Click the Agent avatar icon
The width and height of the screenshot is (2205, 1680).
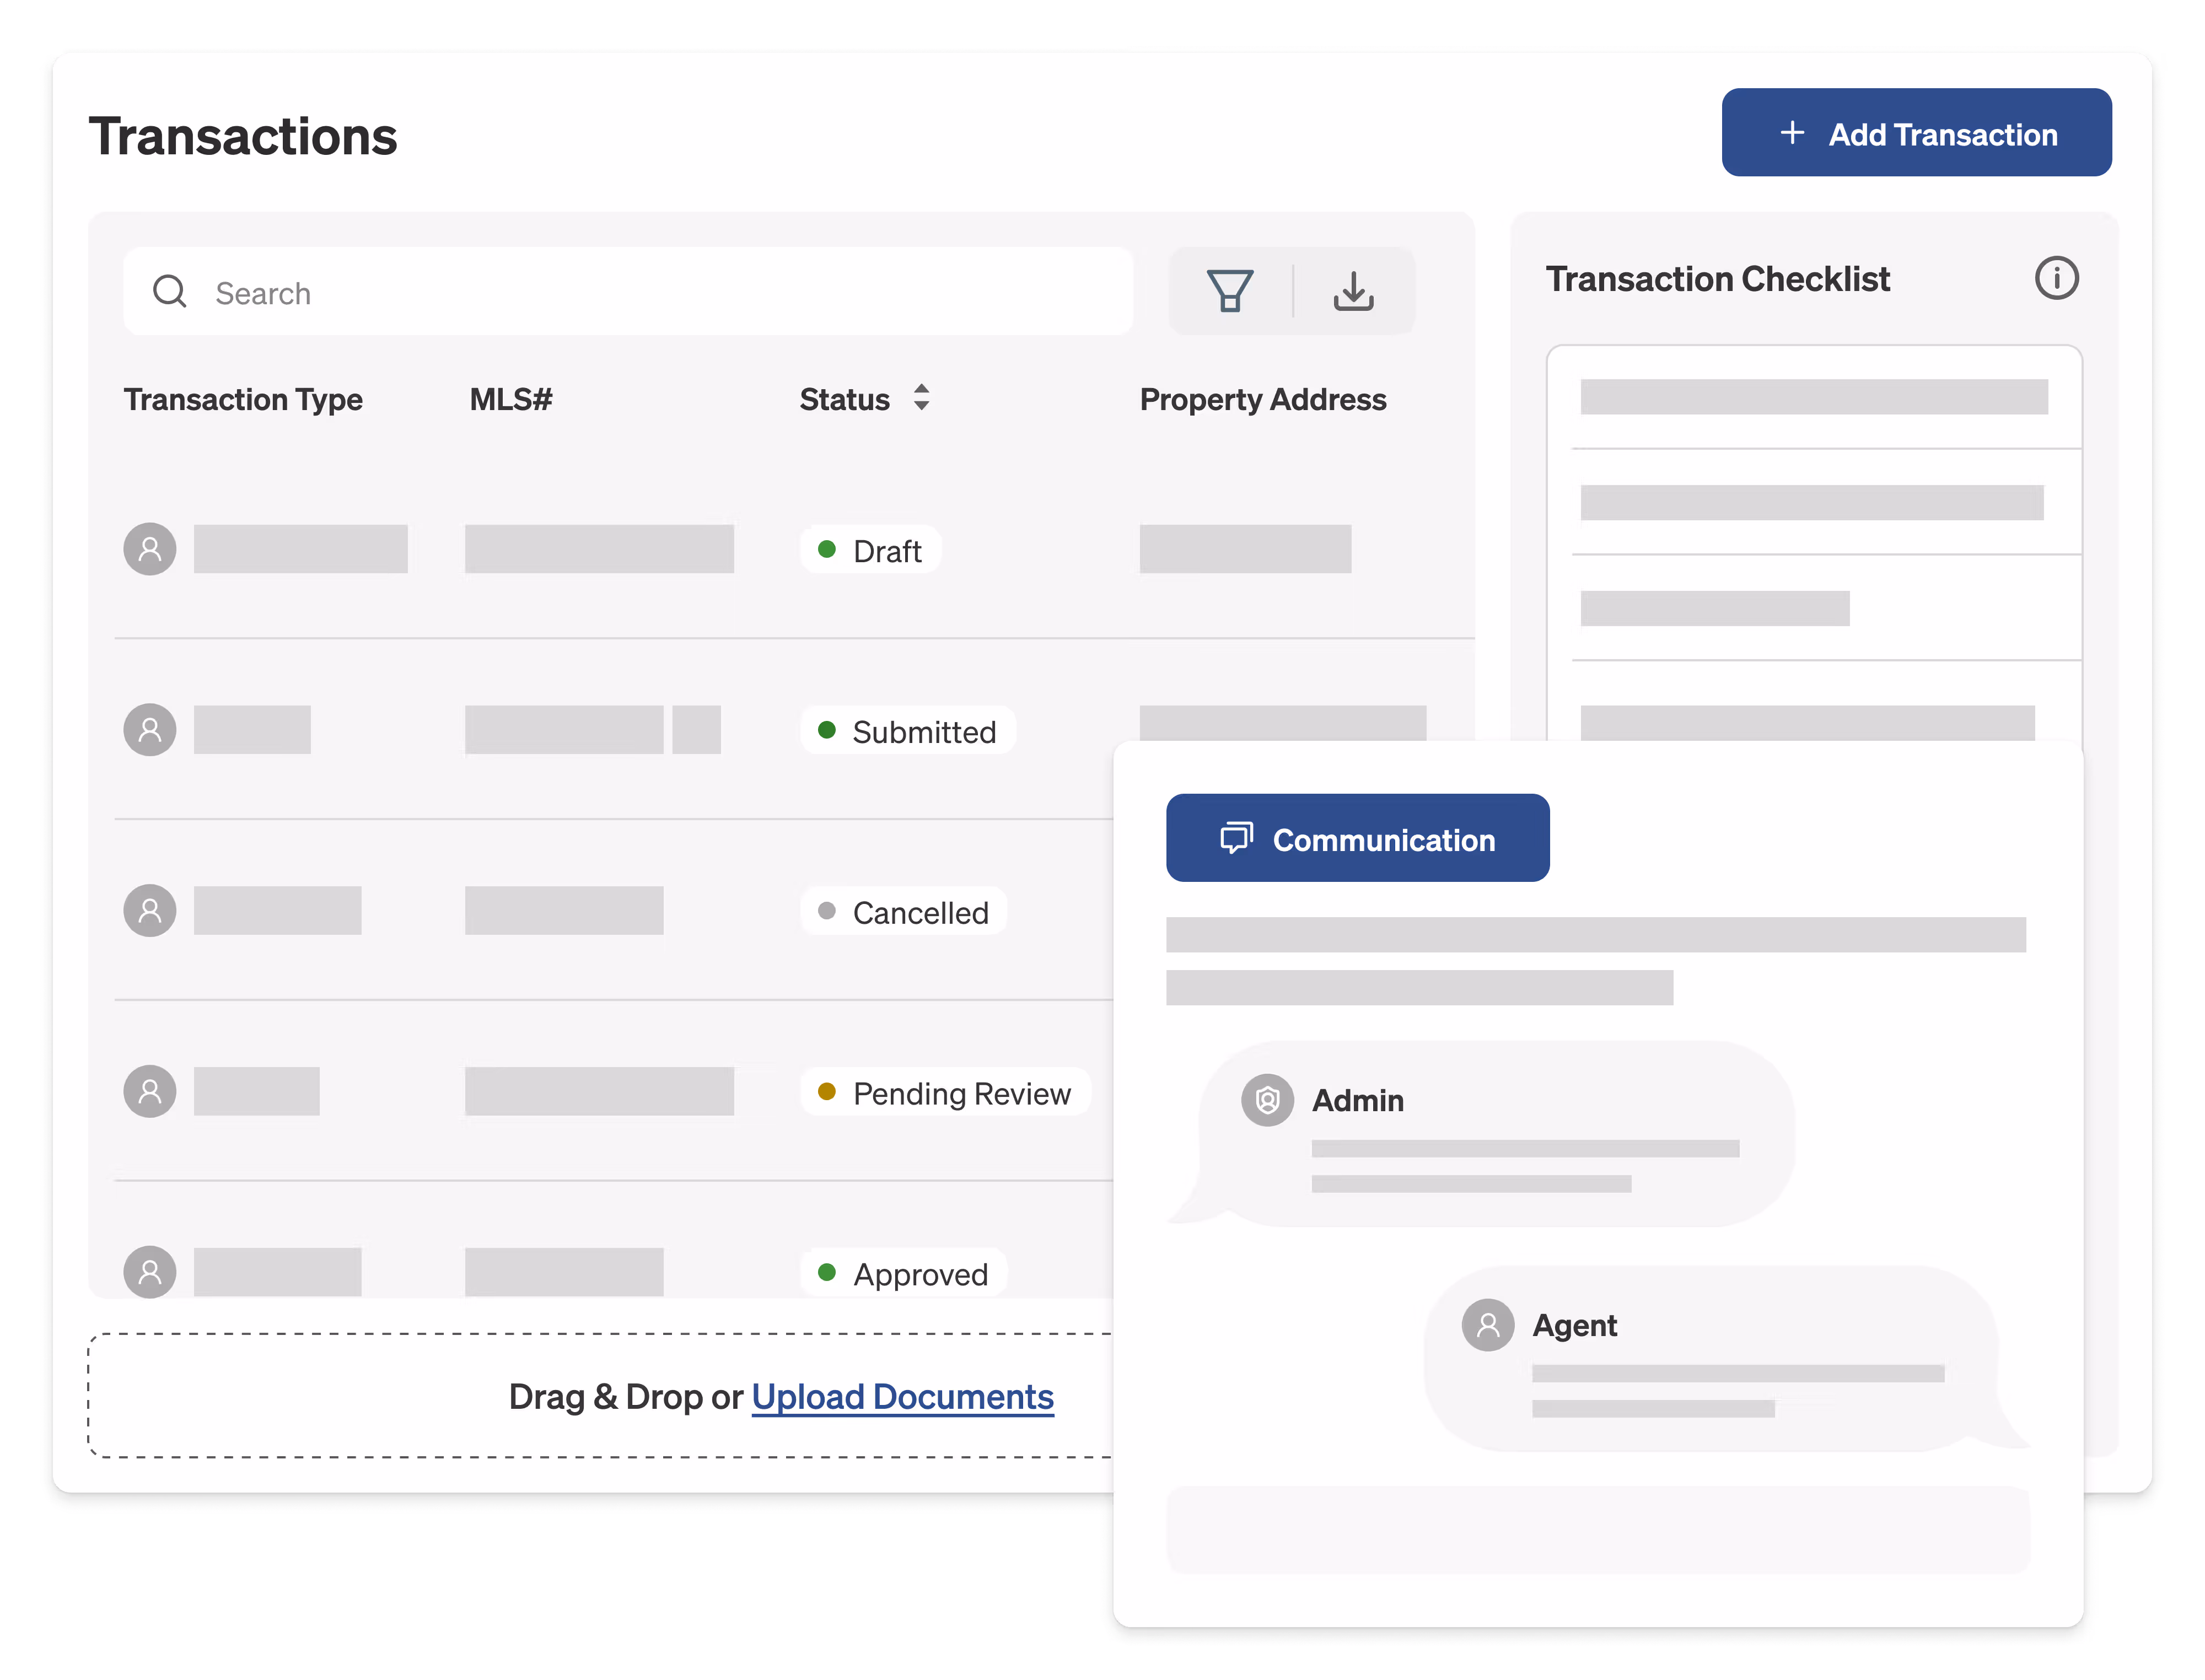pos(1487,1325)
